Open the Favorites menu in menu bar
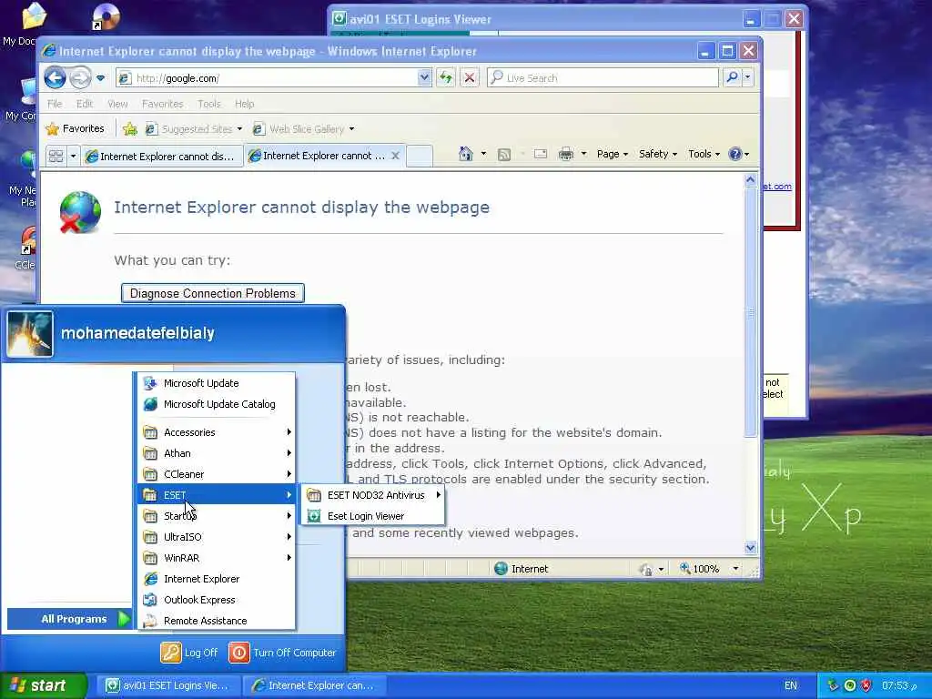 [162, 104]
